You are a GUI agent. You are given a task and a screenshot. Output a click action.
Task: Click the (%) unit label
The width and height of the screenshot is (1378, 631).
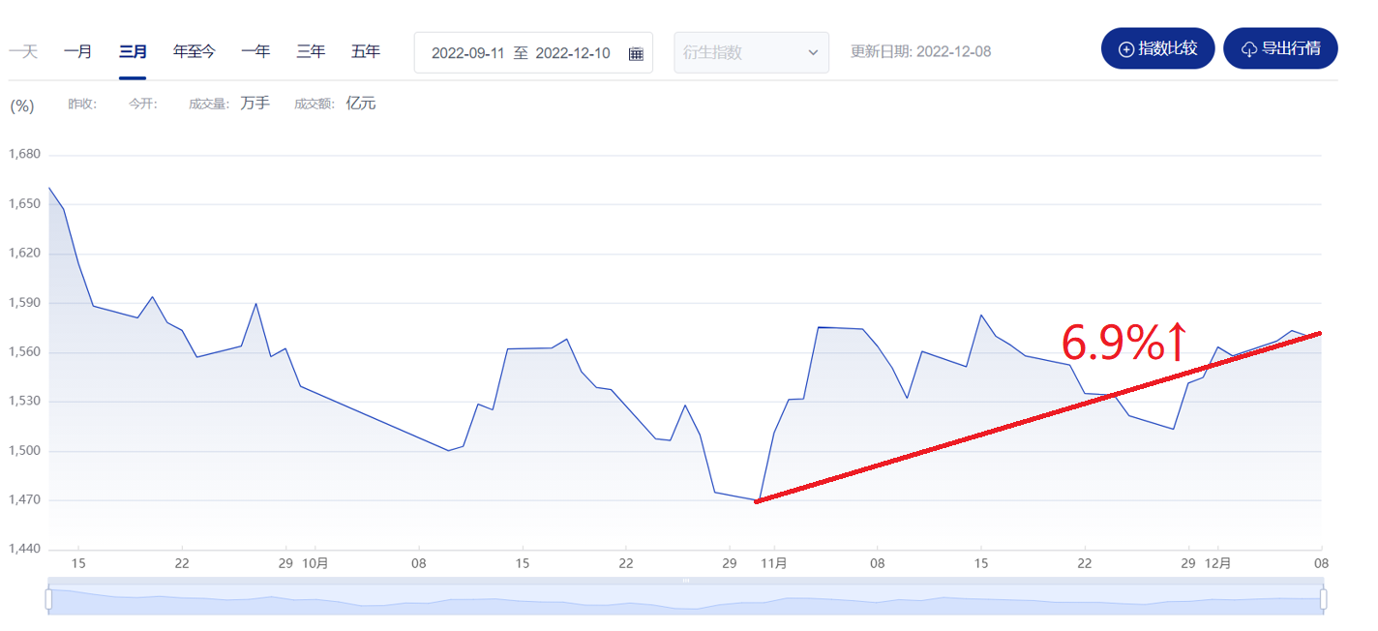coord(21,105)
